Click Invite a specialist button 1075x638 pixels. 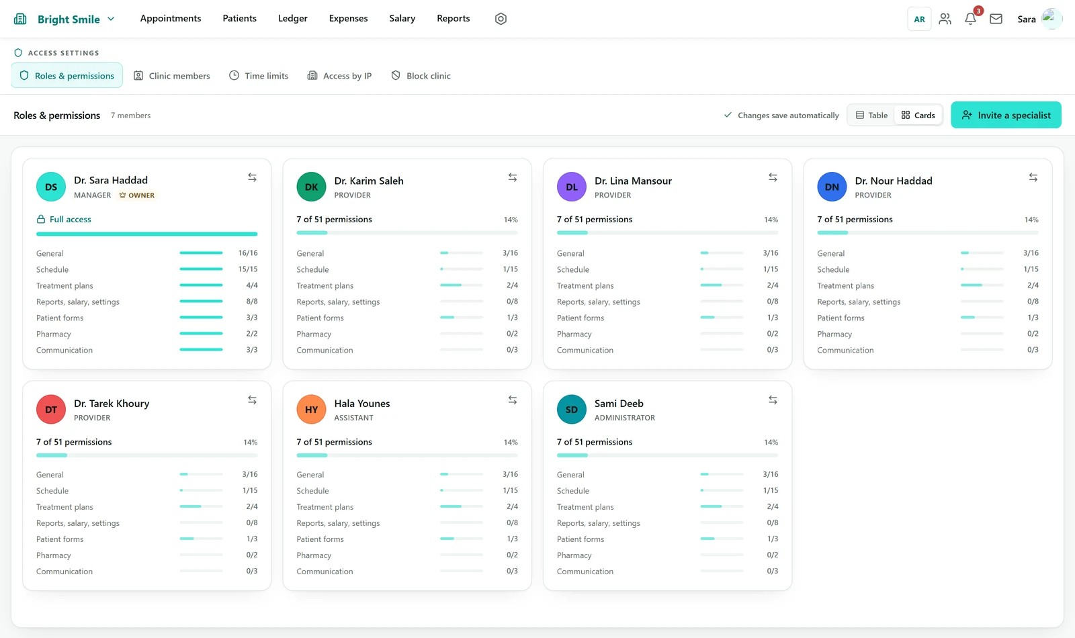click(1006, 115)
